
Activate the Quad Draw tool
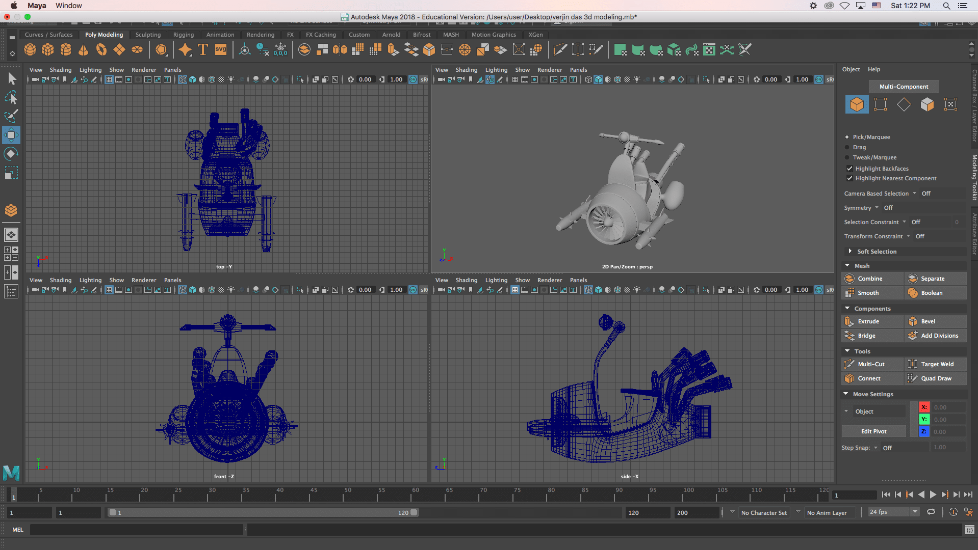click(935, 378)
